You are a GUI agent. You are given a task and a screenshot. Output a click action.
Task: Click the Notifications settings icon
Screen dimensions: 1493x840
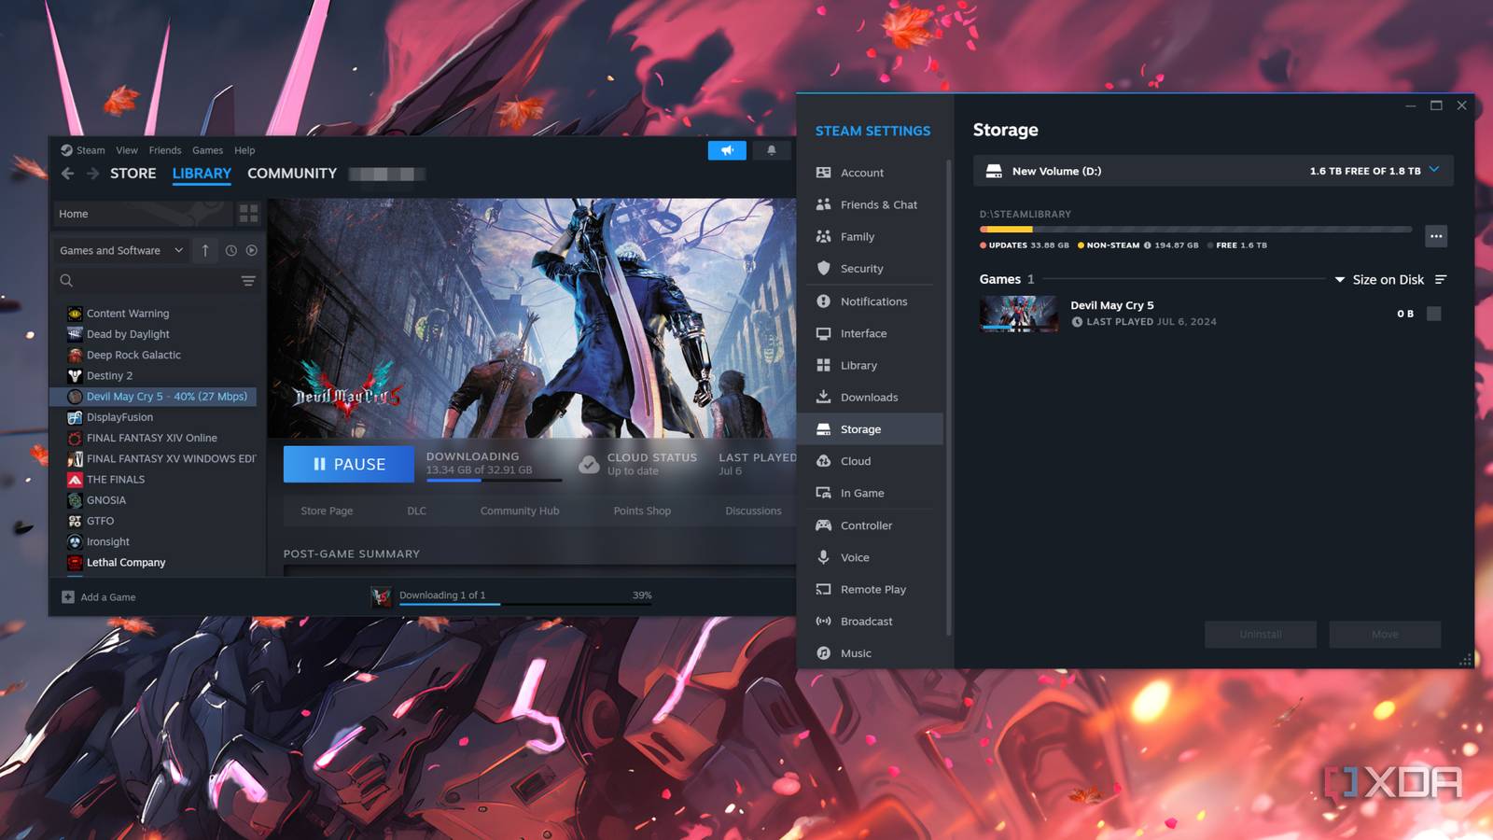pos(823,301)
